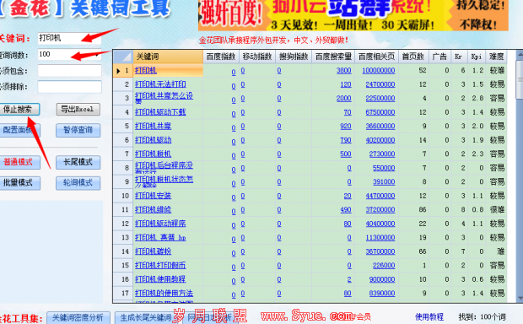This screenshot has width=523, height=324.
Task: Click search volume value 2000
Action: 344,98
